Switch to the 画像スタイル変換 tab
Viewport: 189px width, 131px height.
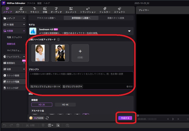click(x=116, y=18)
